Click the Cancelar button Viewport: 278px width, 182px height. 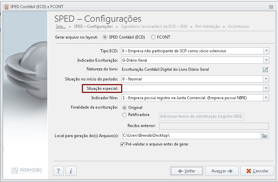point(257,171)
